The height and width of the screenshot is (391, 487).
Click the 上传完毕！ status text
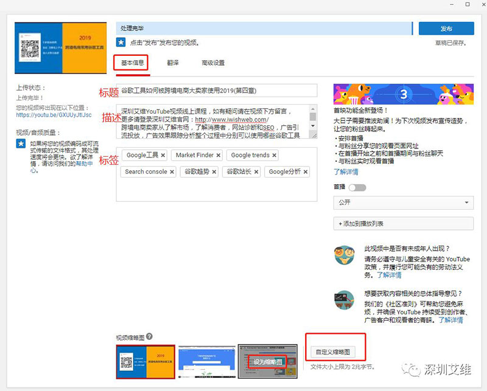pos(30,98)
